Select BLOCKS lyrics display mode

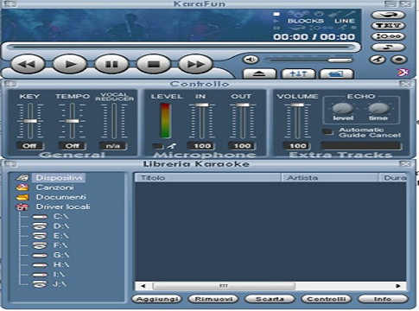[x=306, y=21]
